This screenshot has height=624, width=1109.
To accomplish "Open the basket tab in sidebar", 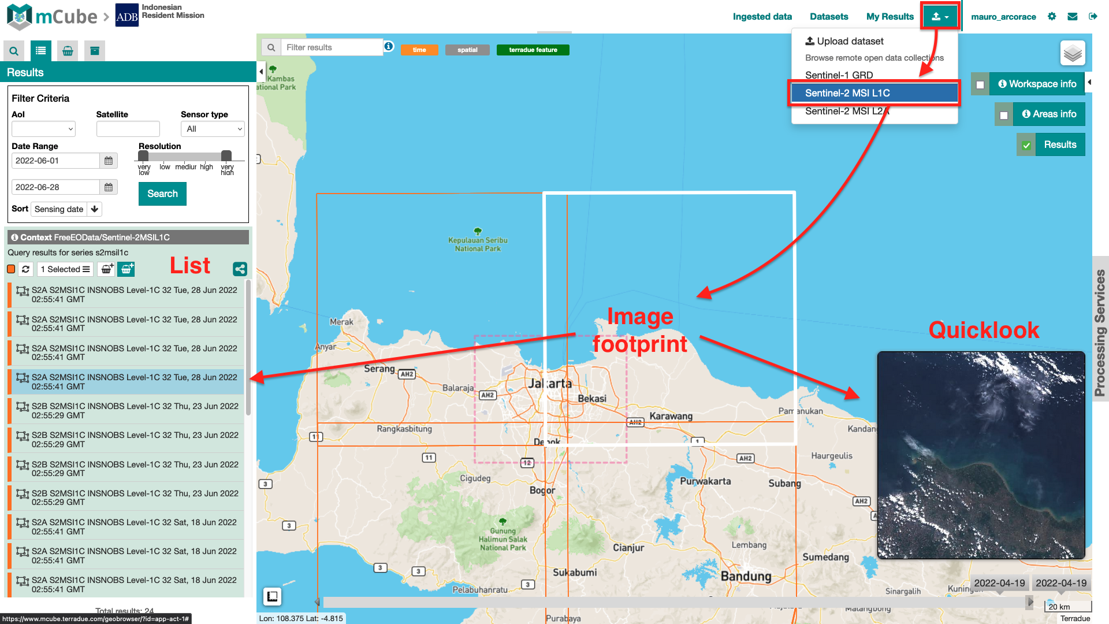I will 68,51.
